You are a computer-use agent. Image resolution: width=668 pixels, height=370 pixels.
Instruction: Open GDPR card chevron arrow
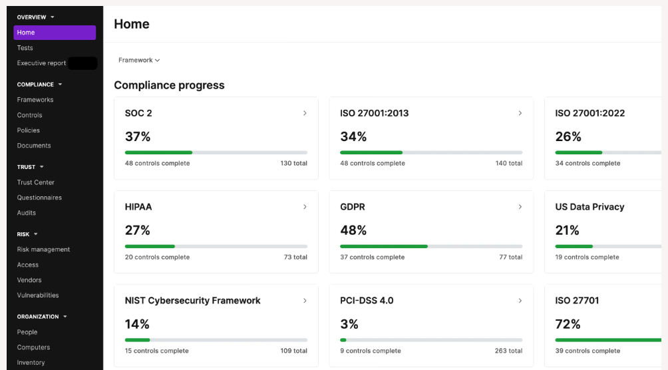click(x=520, y=207)
